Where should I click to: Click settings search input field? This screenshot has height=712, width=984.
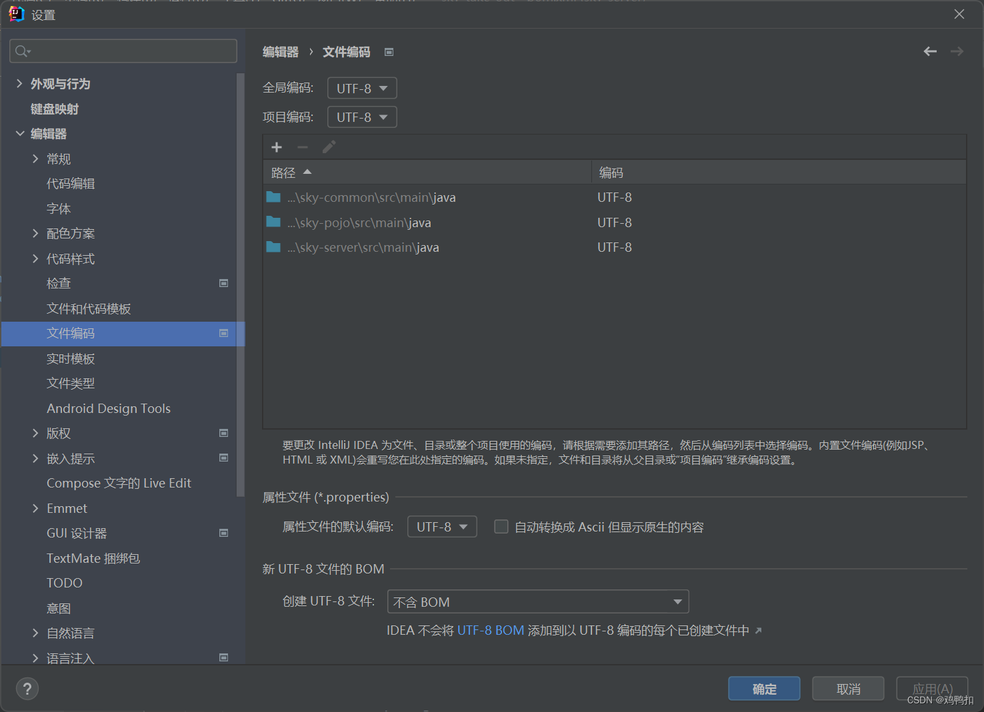[x=123, y=51]
